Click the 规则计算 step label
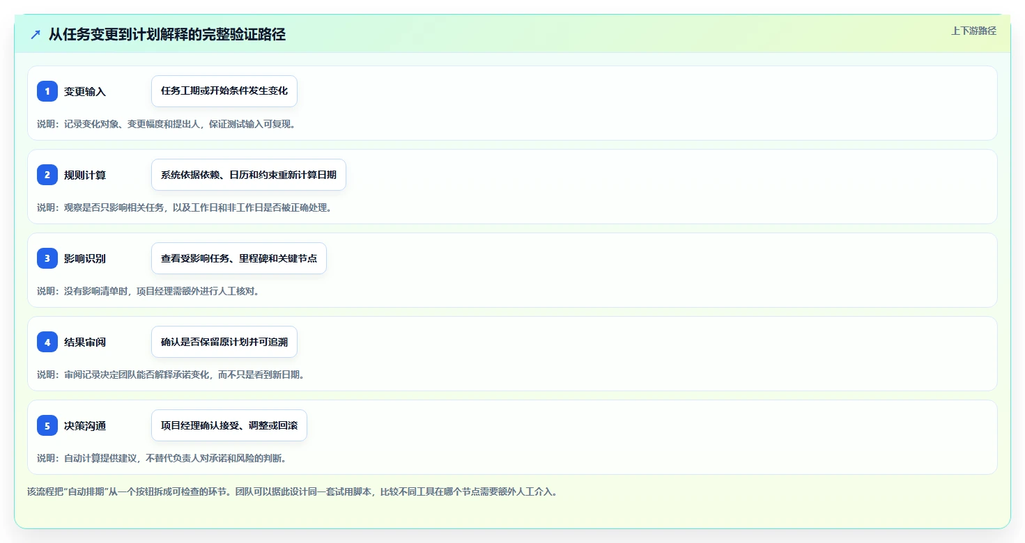Image resolution: width=1025 pixels, height=543 pixels. 85,175
